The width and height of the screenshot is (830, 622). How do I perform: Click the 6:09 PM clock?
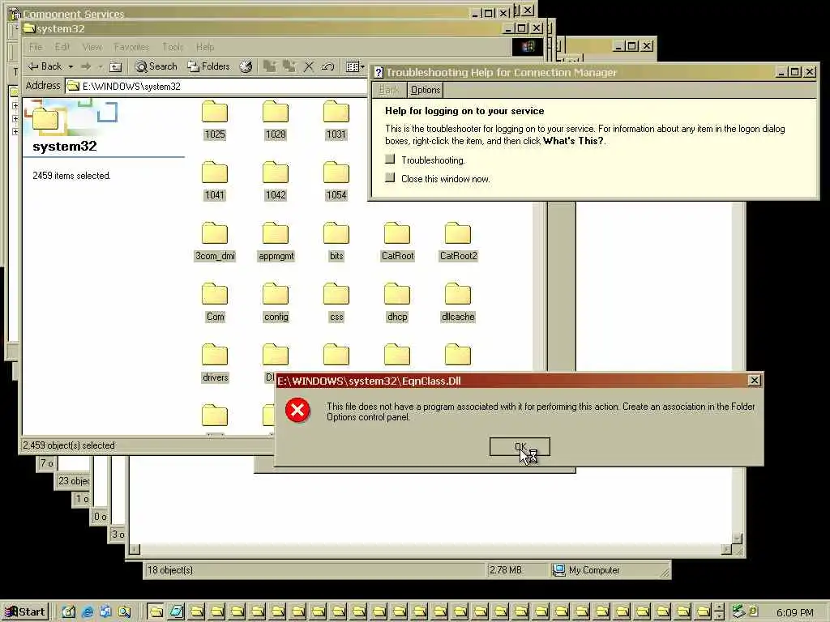pyautogui.click(x=794, y=612)
